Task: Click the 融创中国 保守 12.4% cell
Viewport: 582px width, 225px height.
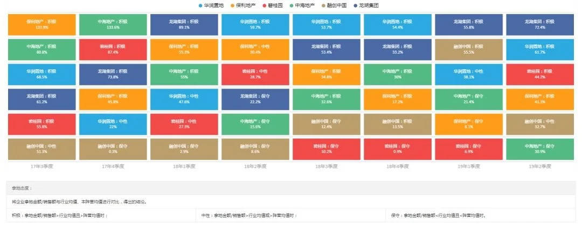Action: point(327,125)
